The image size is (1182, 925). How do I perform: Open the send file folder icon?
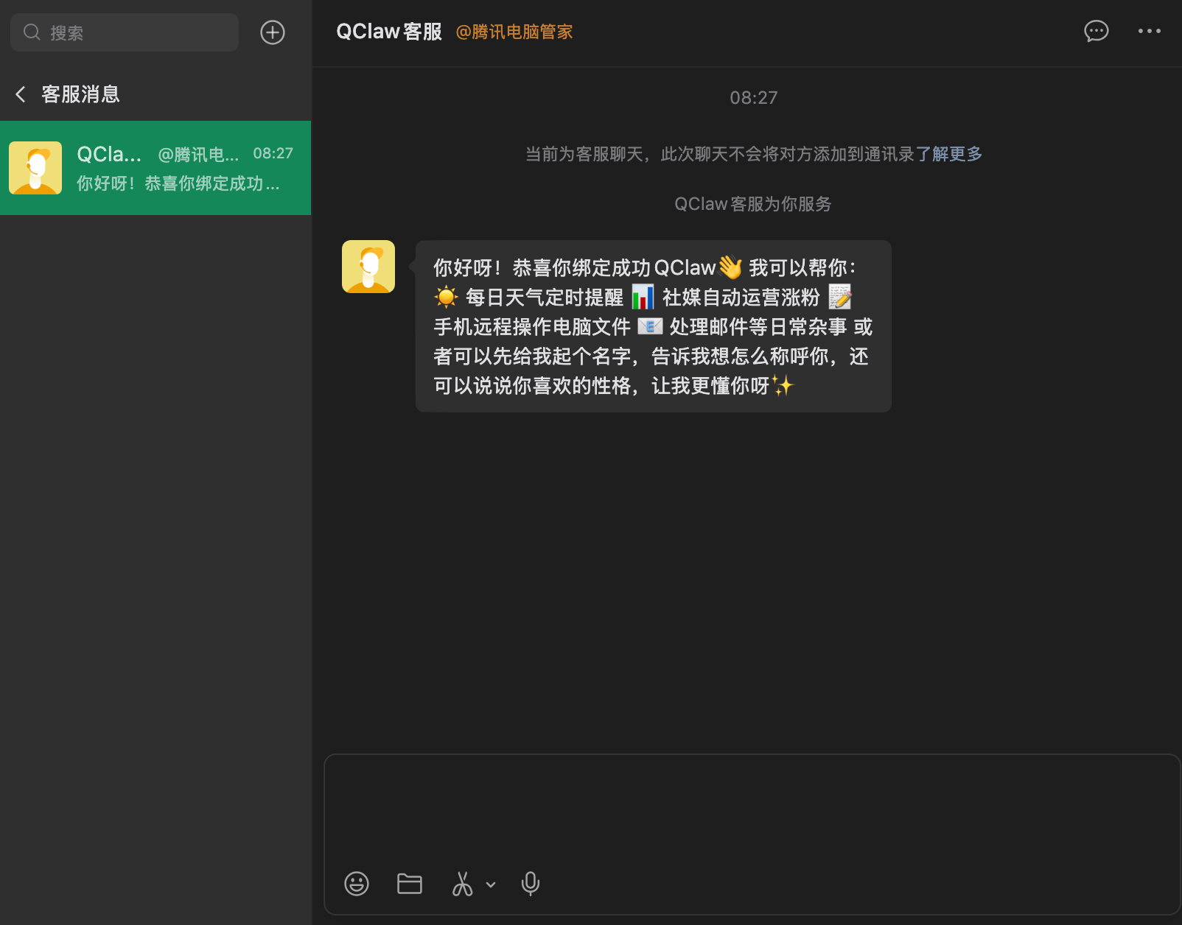click(x=410, y=884)
